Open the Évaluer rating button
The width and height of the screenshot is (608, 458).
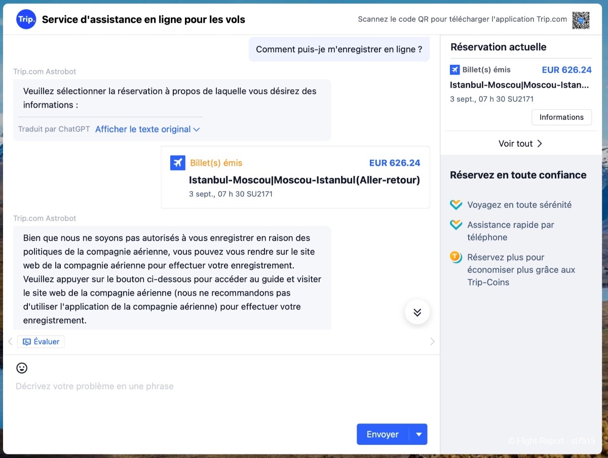tap(41, 342)
